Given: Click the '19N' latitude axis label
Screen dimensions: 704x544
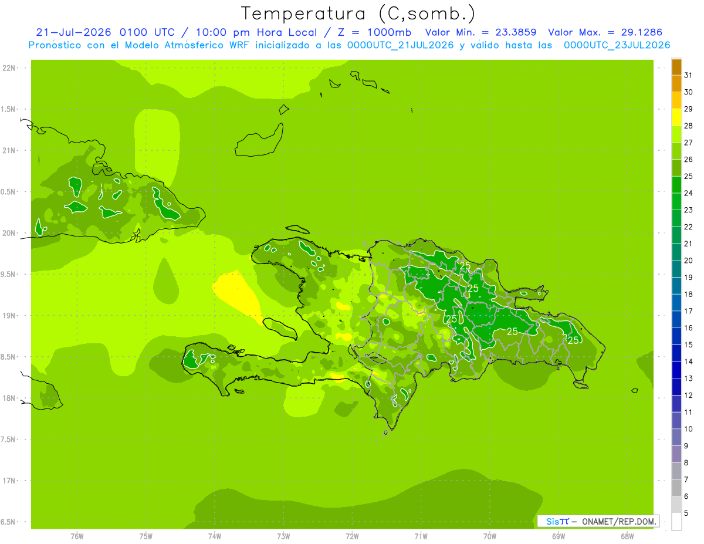Looking at the screenshot, I should tap(9, 316).
